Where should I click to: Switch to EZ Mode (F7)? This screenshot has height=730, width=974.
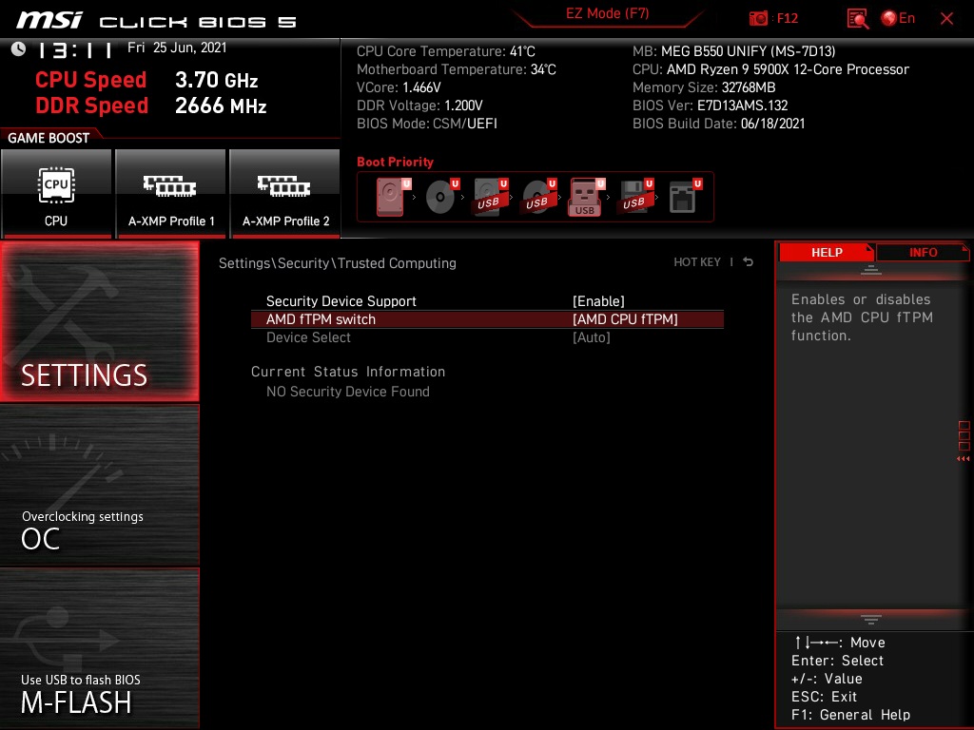coord(607,13)
